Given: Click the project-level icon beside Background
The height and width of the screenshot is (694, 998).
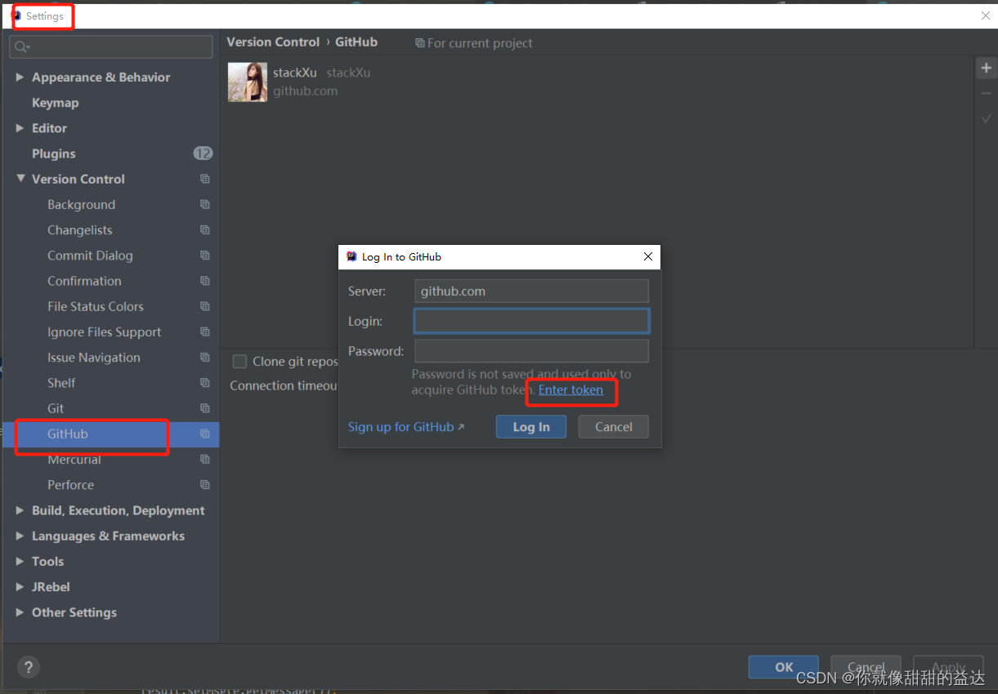Looking at the screenshot, I should pyautogui.click(x=205, y=204).
